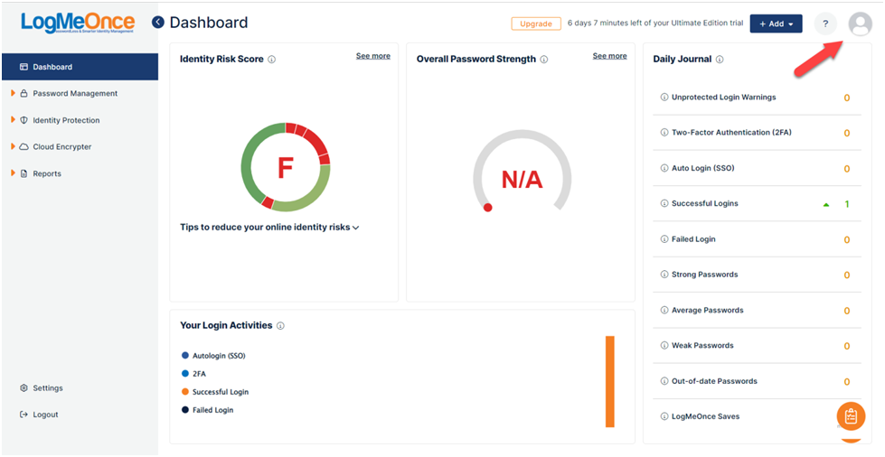Click Strong Passwords label

click(705, 275)
